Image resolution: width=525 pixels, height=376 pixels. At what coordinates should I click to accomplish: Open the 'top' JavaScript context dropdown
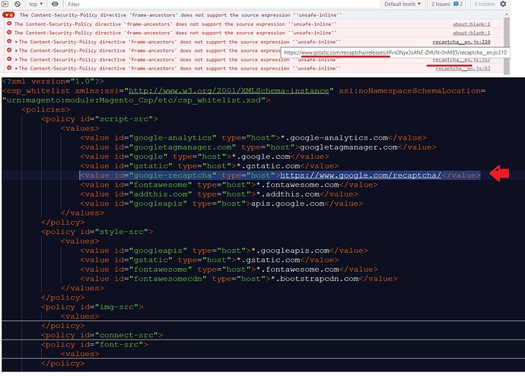[x=36, y=4]
